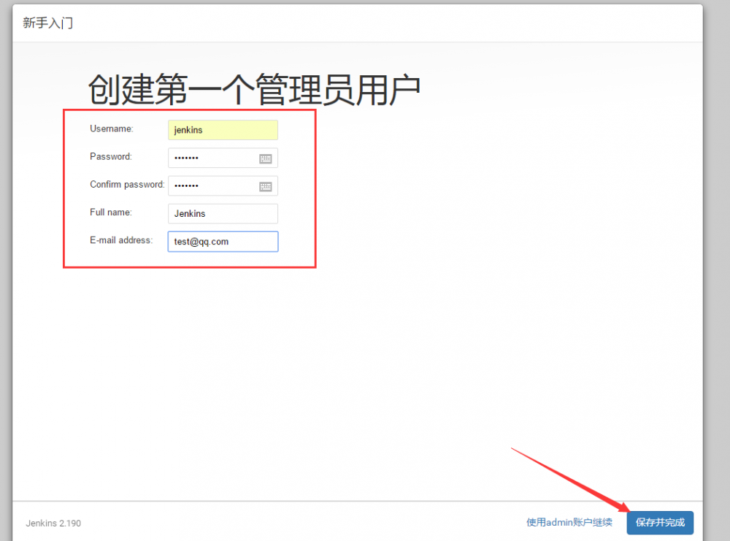Click the Confirm password label
The width and height of the screenshot is (730, 541).
point(126,184)
